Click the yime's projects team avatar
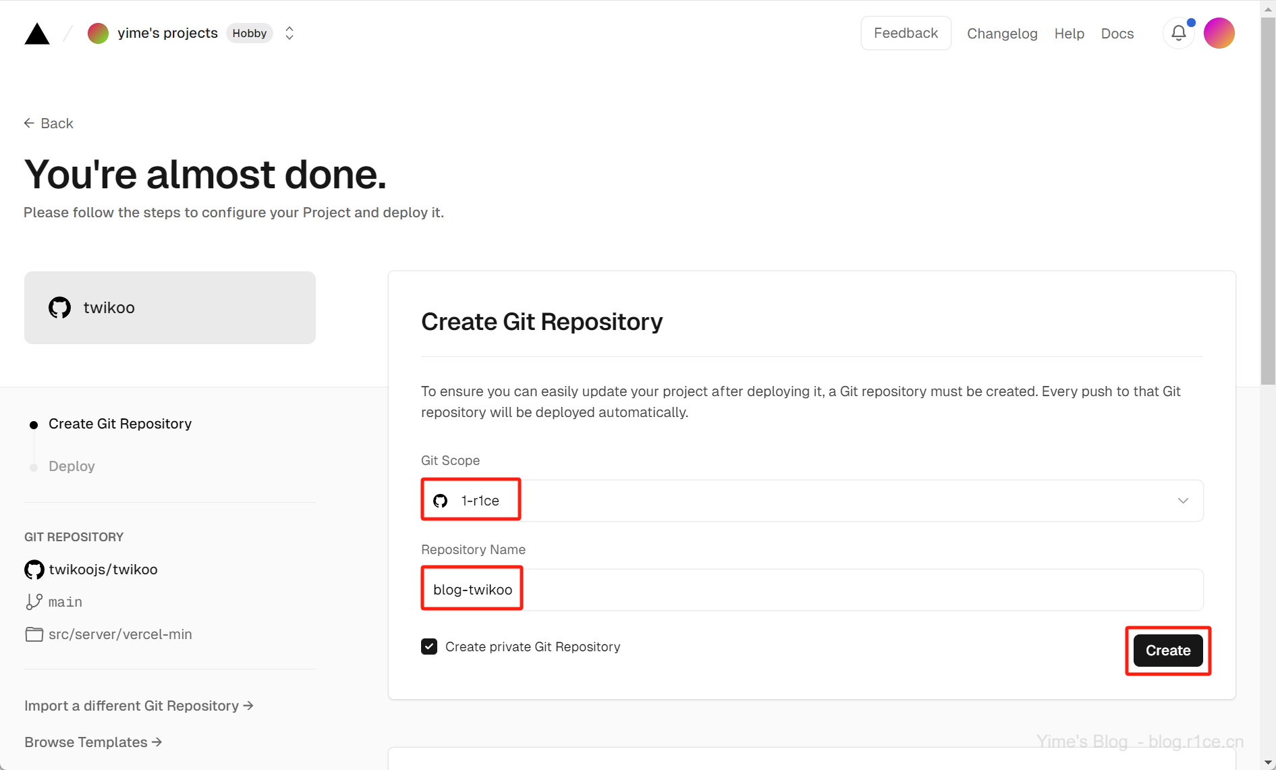 point(99,33)
